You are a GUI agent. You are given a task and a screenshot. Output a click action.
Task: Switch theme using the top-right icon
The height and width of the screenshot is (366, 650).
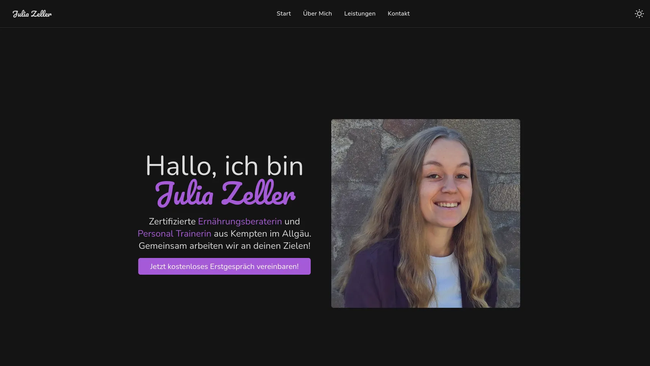click(x=639, y=13)
